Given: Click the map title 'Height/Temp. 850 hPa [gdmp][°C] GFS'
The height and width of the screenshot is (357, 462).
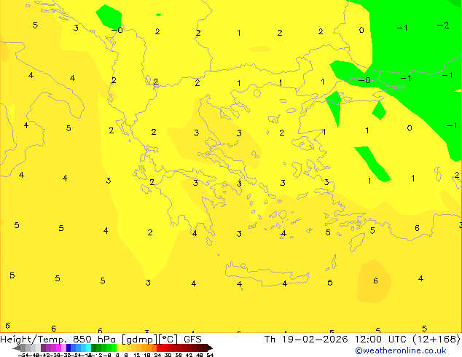Looking at the screenshot, I should tap(101, 339).
